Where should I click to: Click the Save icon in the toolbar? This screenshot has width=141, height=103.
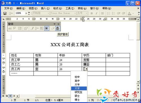[5, 13]
